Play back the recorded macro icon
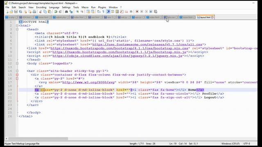 click(146, 12)
